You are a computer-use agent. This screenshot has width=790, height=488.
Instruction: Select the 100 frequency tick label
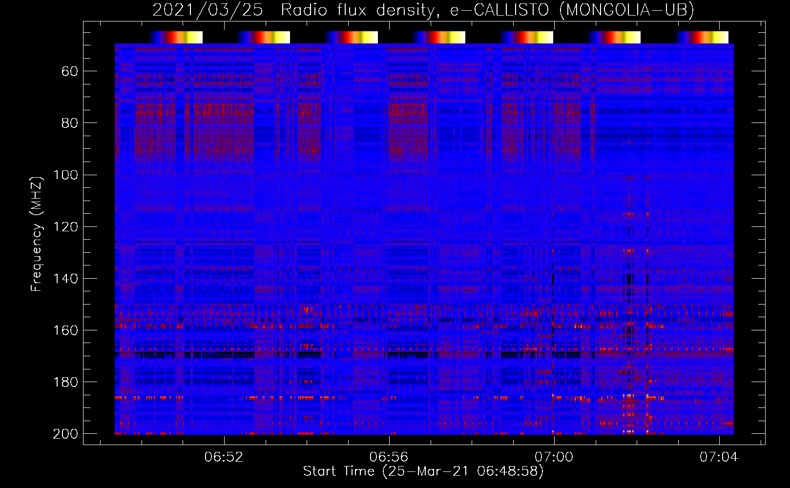coord(65,175)
